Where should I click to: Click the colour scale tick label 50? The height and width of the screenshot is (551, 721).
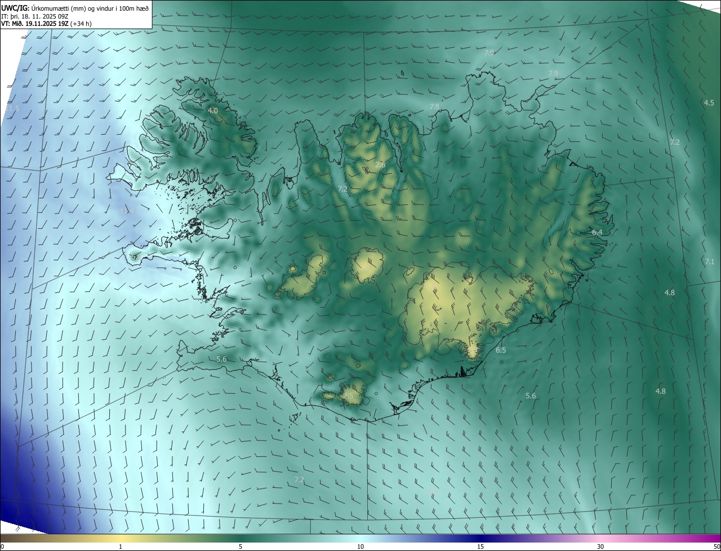716,546
